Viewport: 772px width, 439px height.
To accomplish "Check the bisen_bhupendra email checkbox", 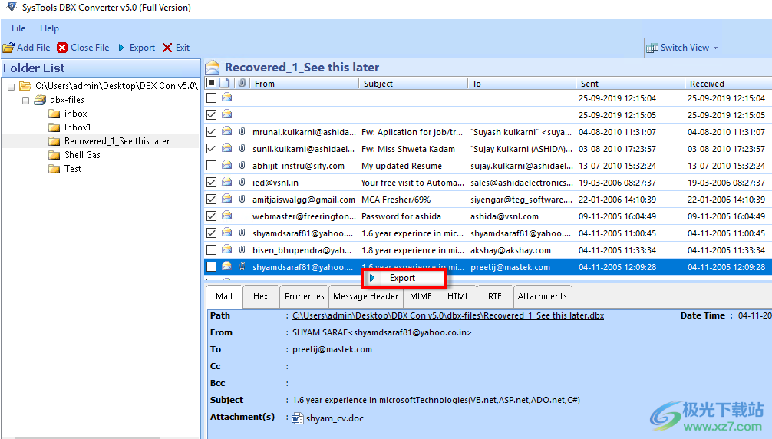I will pos(212,250).
